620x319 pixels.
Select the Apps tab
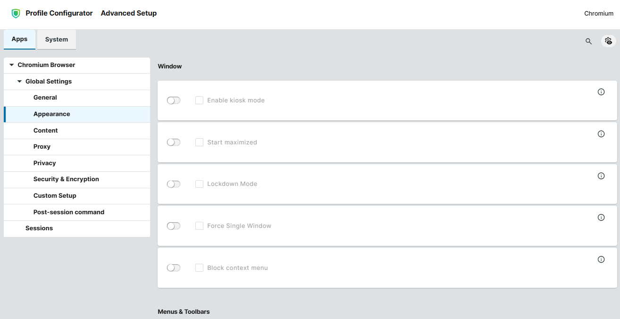pos(19,39)
